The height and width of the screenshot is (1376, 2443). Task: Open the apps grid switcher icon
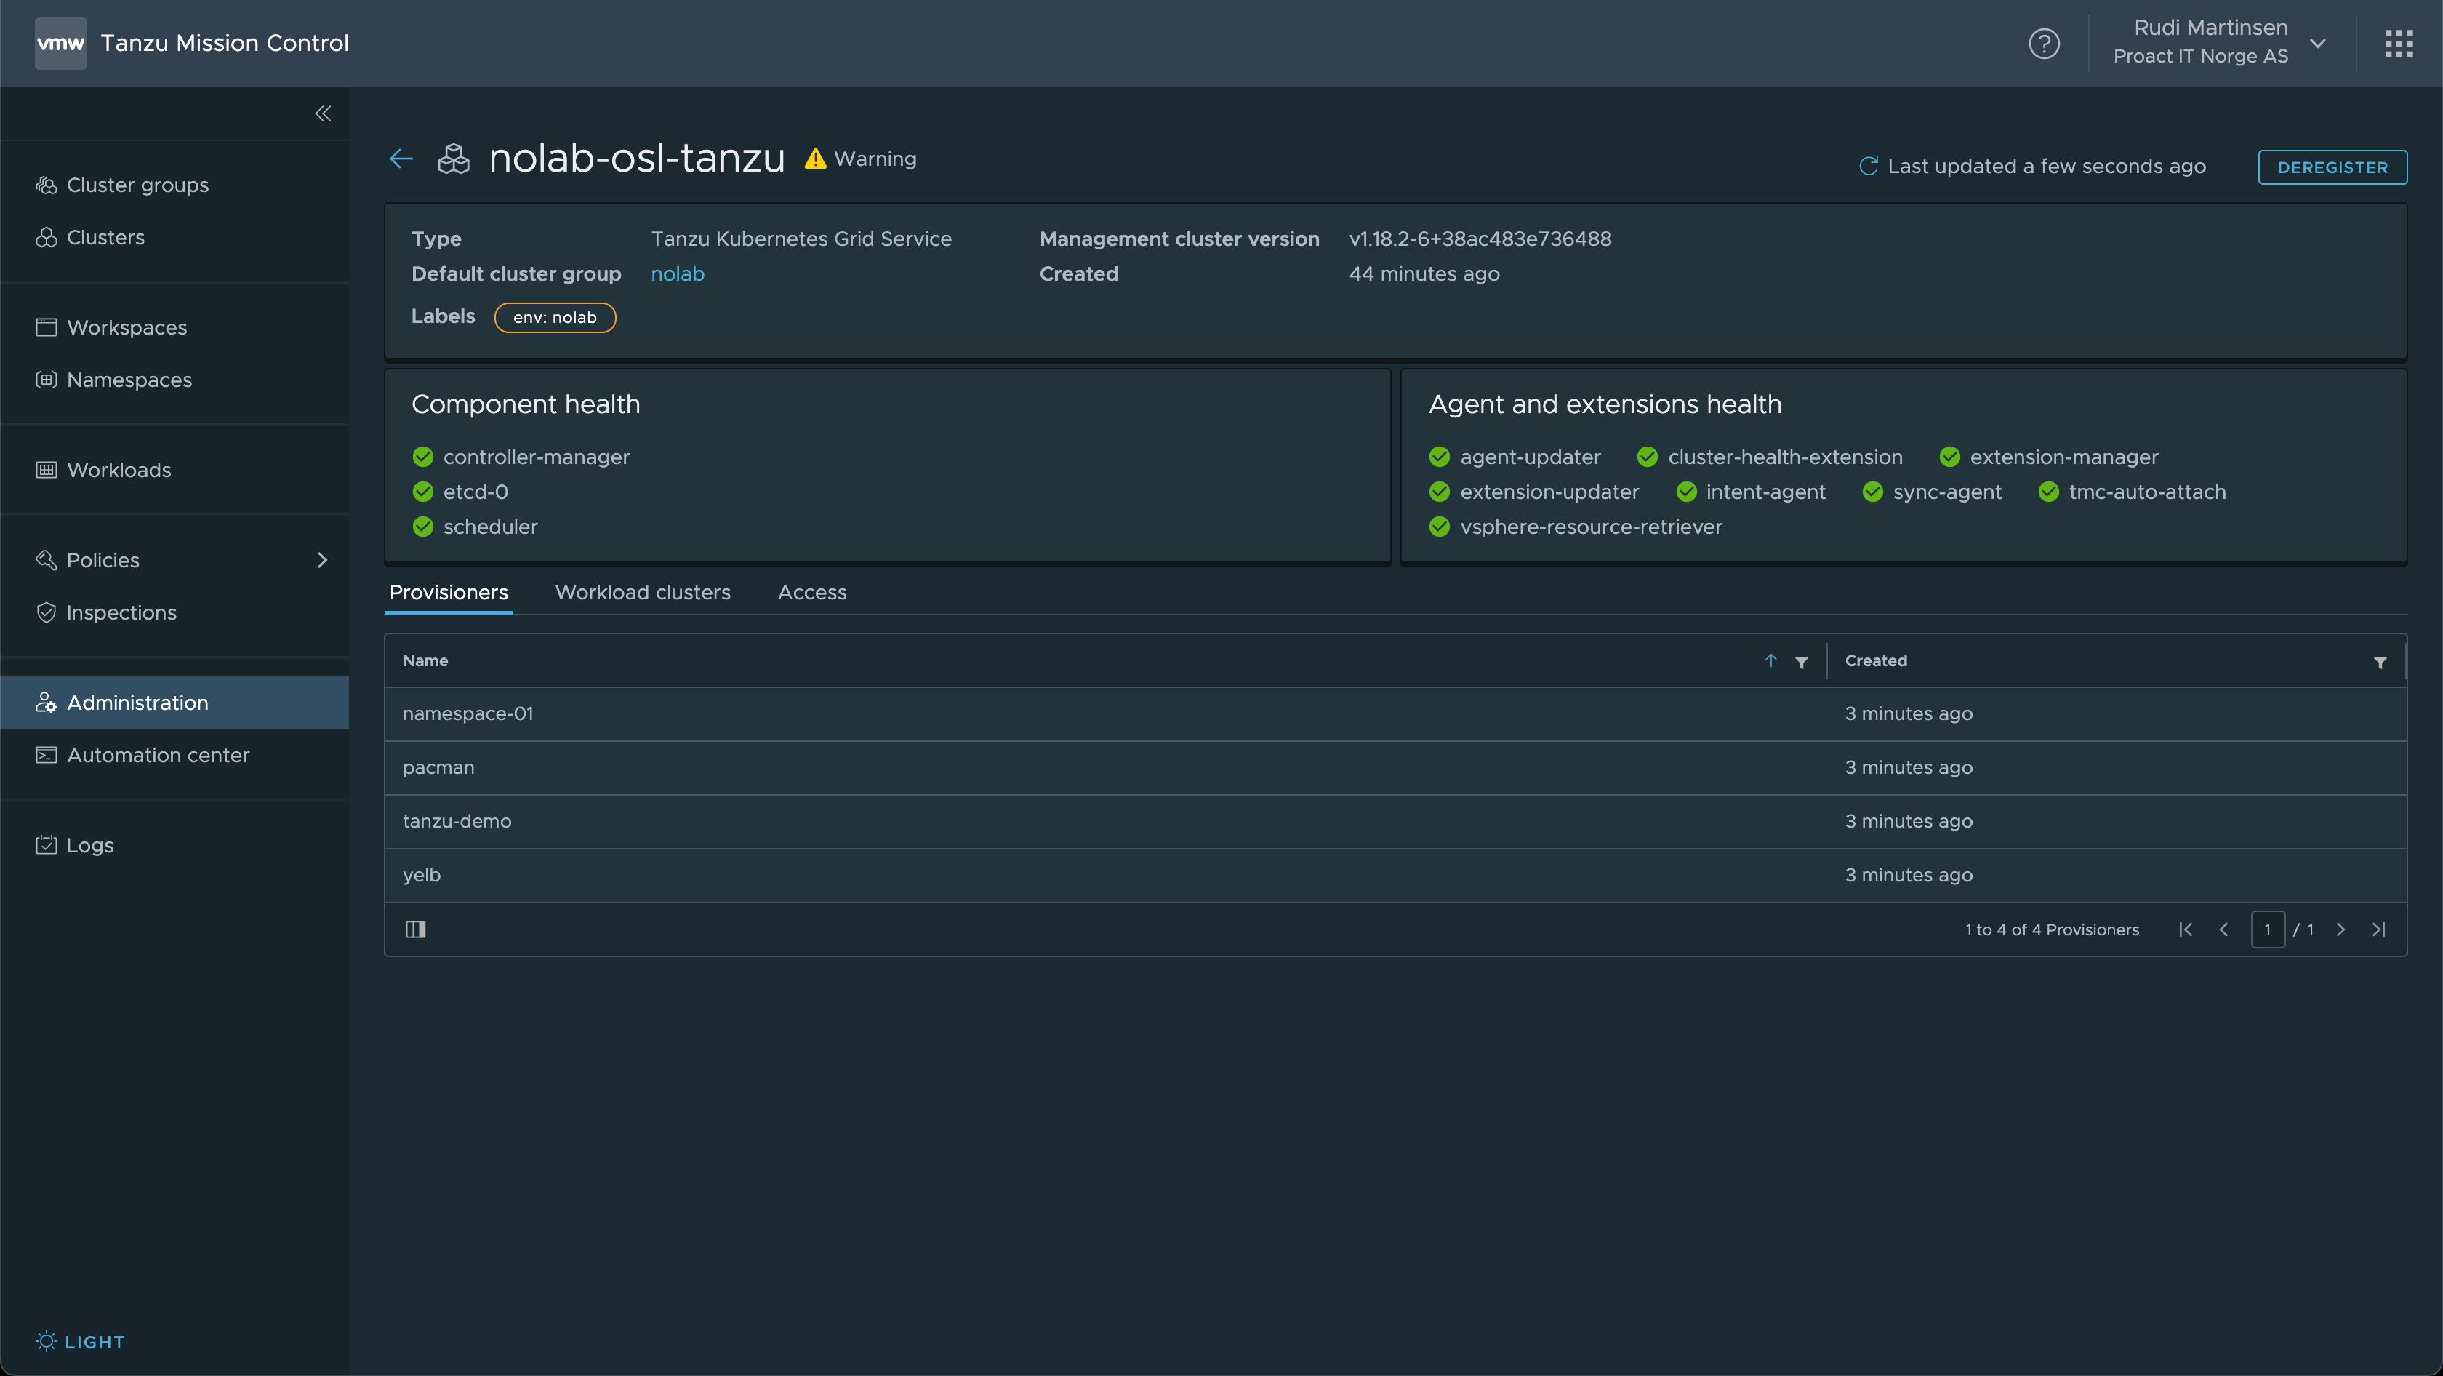(2399, 44)
